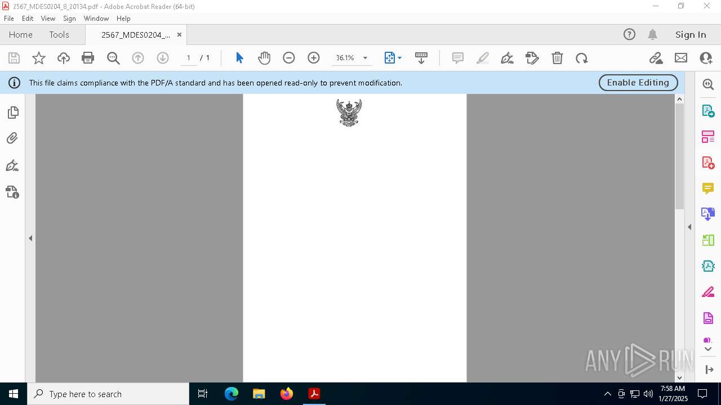Open Microsoft Edge from the taskbar
721x405 pixels.
(x=232, y=394)
